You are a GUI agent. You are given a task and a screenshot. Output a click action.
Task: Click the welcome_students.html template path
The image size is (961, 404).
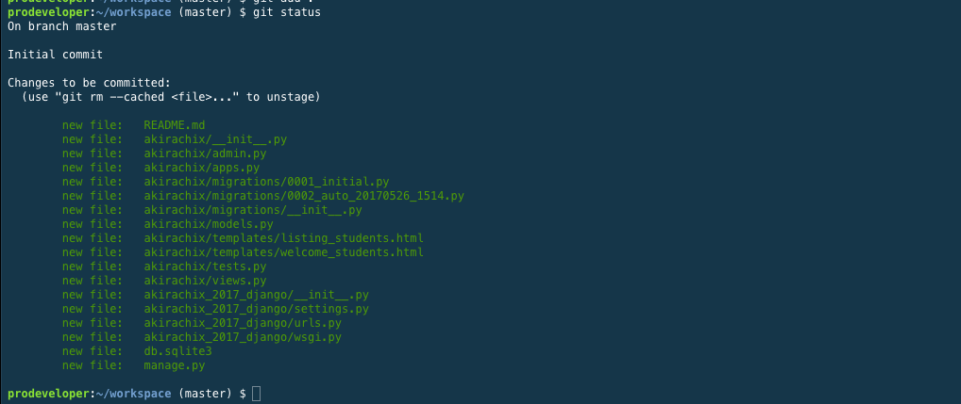pos(283,252)
